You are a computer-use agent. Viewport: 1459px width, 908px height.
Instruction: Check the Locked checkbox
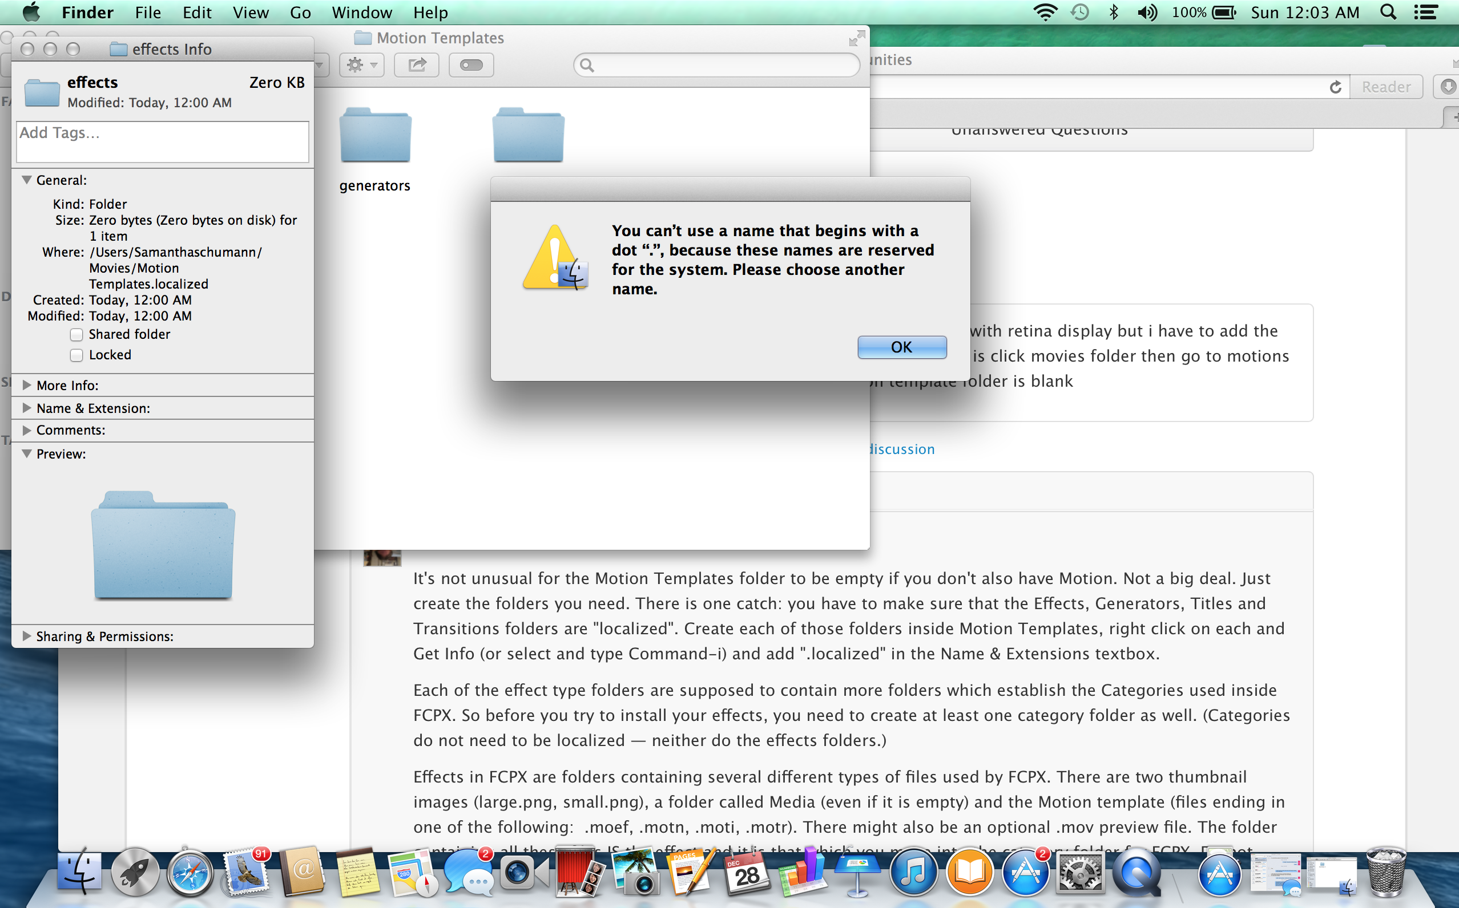click(76, 355)
